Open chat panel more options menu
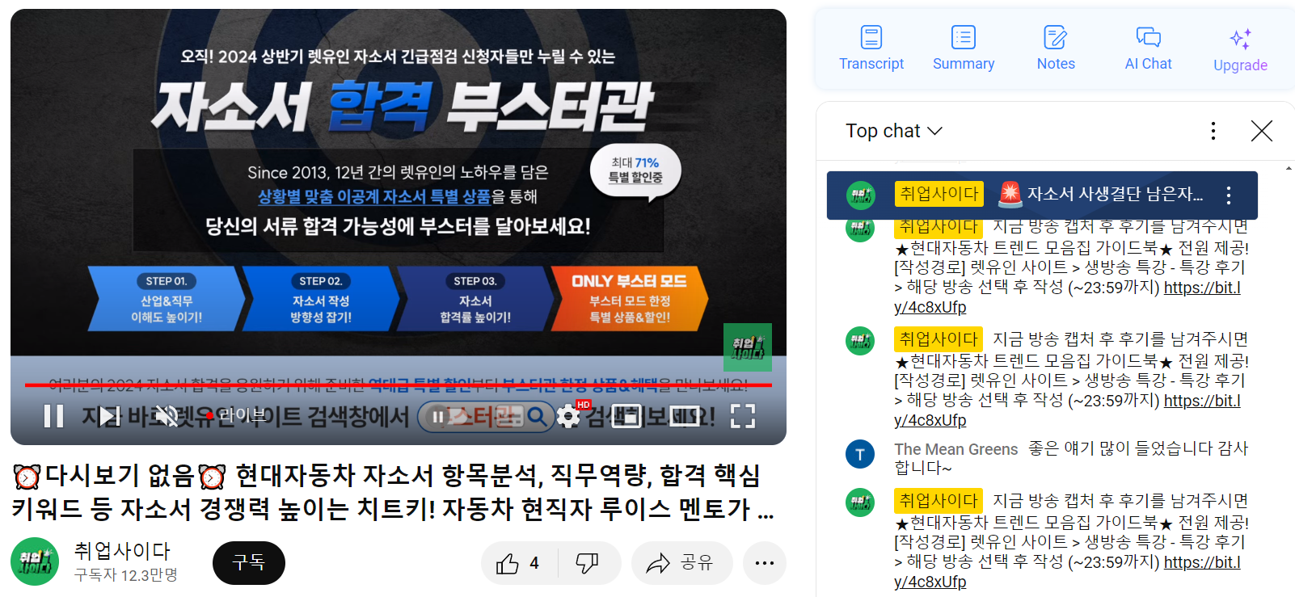This screenshot has height=597, width=1295. [1213, 131]
